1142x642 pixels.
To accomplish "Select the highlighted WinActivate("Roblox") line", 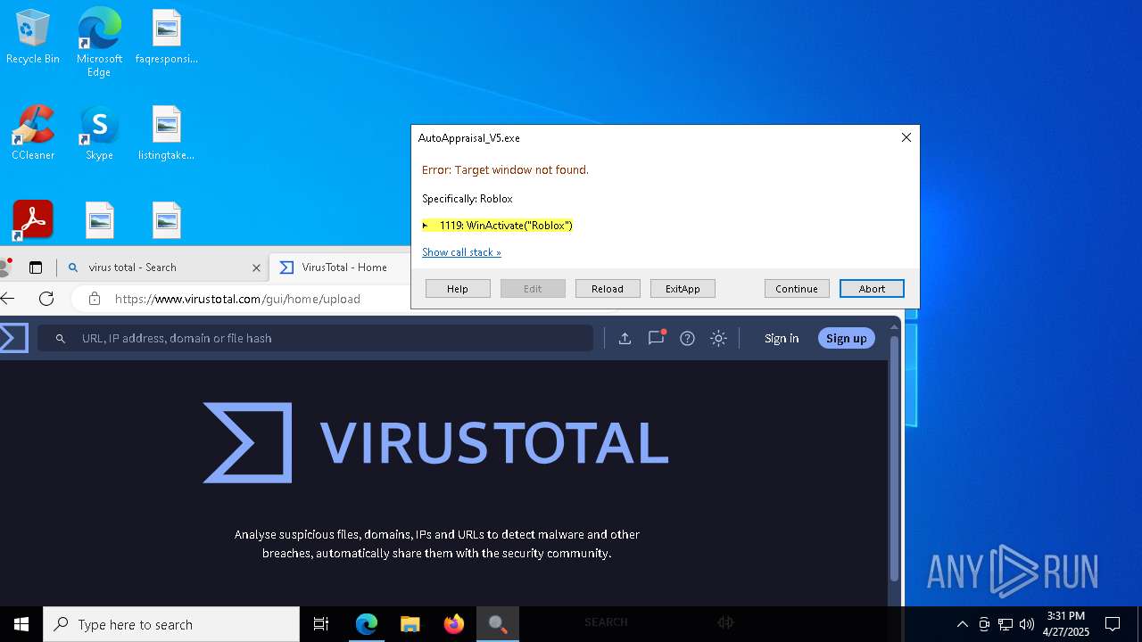I will (497, 226).
